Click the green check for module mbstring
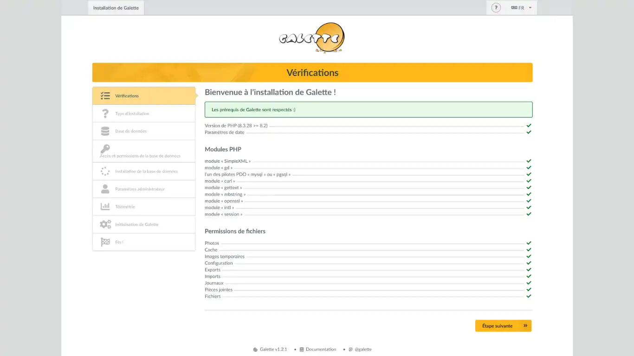 pyautogui.click(x=529, y=194)
